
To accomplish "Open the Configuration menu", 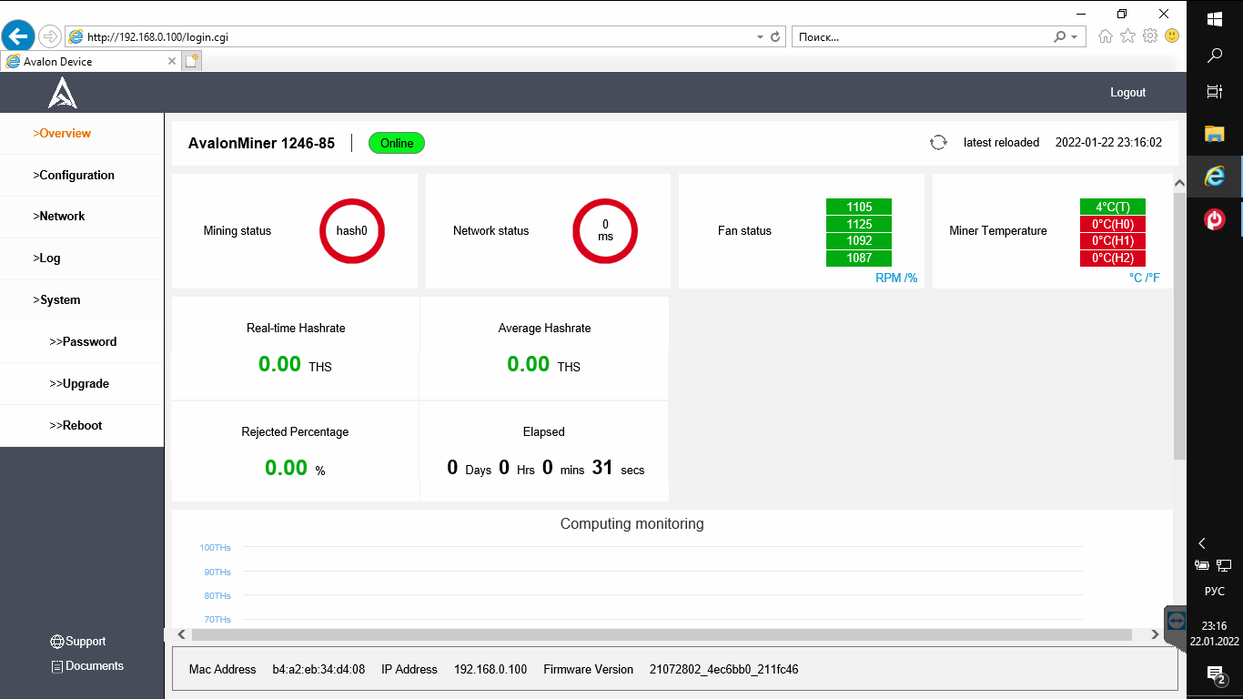I will [x=74, y=175].
